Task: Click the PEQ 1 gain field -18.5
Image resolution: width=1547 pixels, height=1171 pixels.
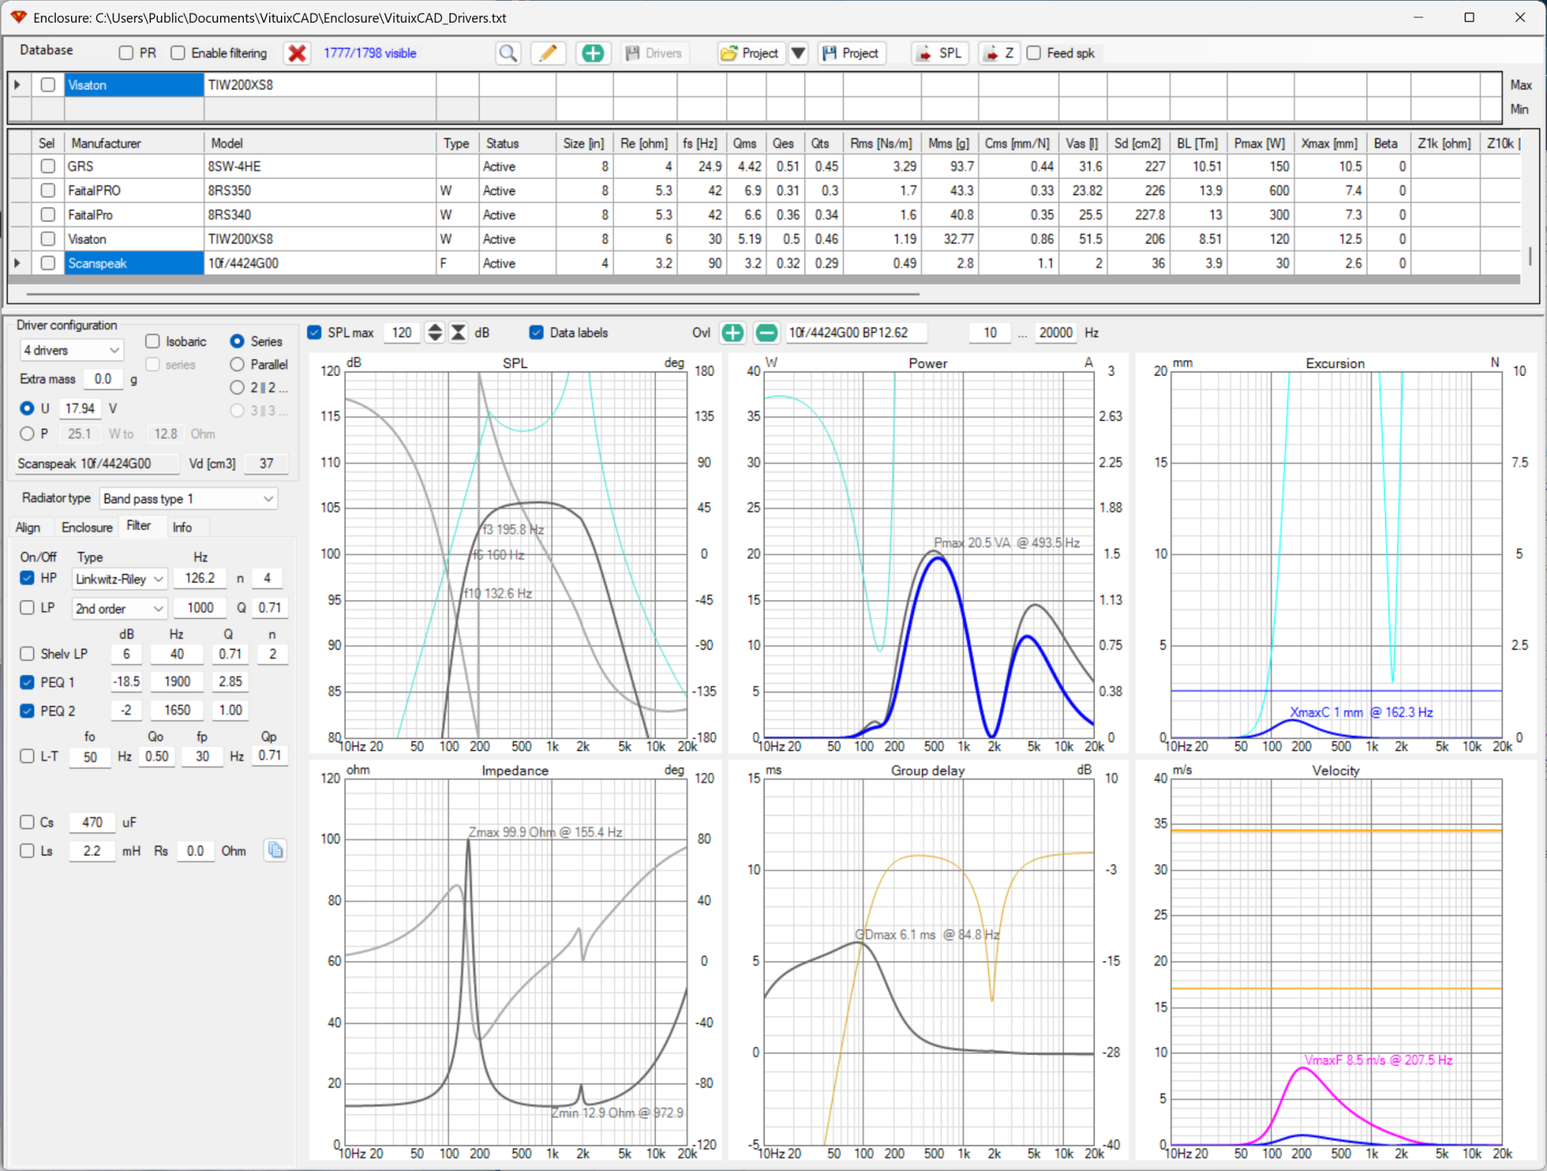Action: click(x=126, y=681)
